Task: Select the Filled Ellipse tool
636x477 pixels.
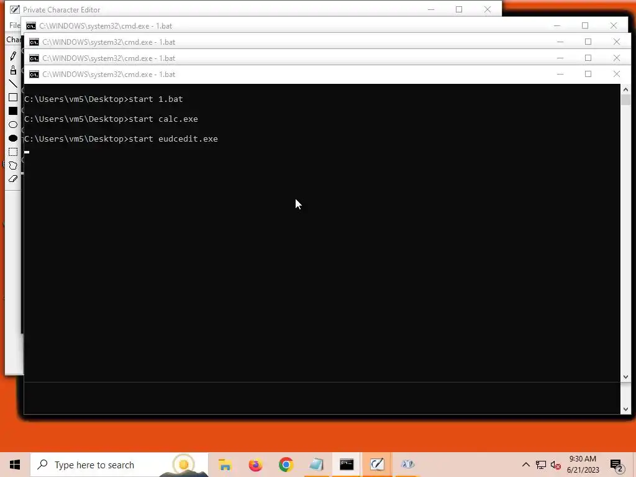Action: click(13, 139)
